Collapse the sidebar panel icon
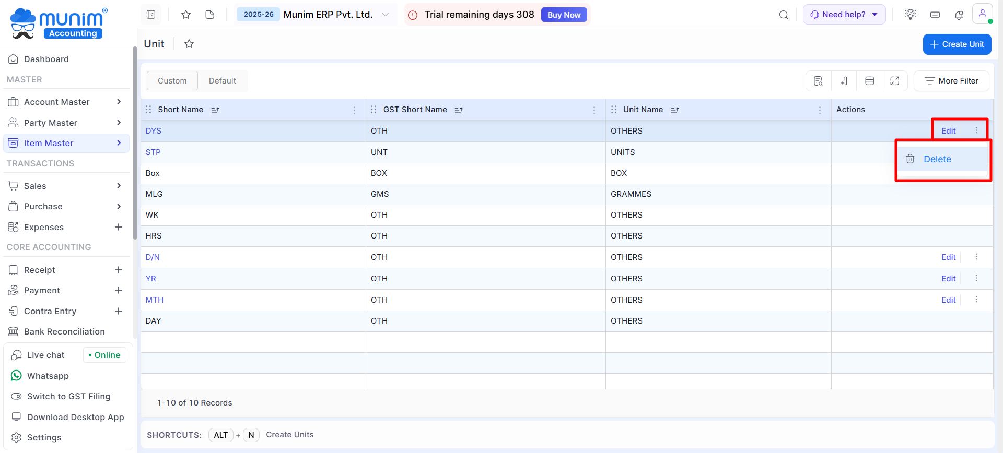The width and height of the screenshot is (1003, 453). pos(151,15)
